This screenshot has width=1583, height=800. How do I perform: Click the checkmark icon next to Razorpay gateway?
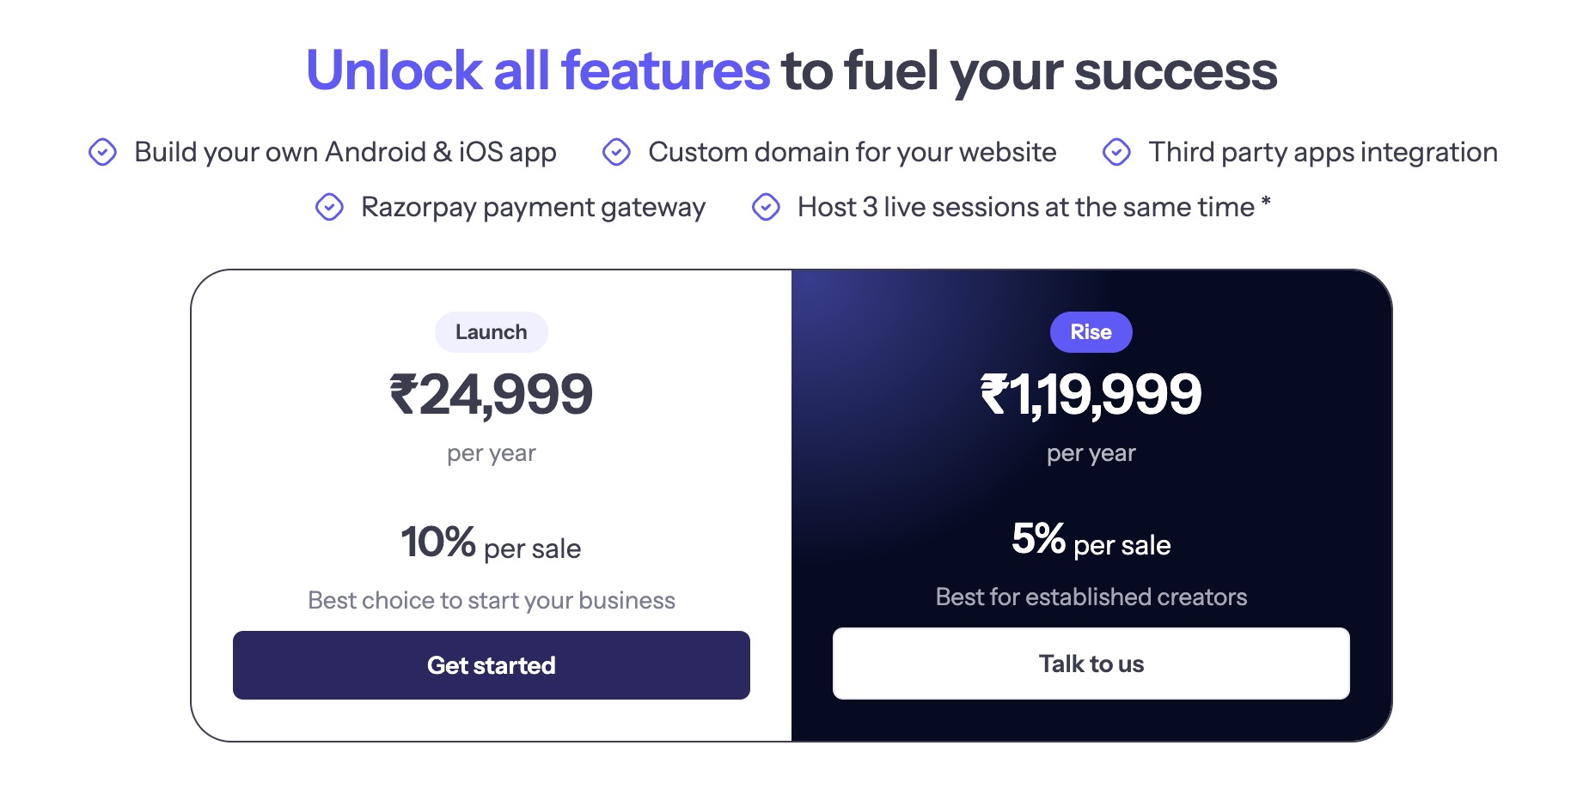click(x=329, y=207)
